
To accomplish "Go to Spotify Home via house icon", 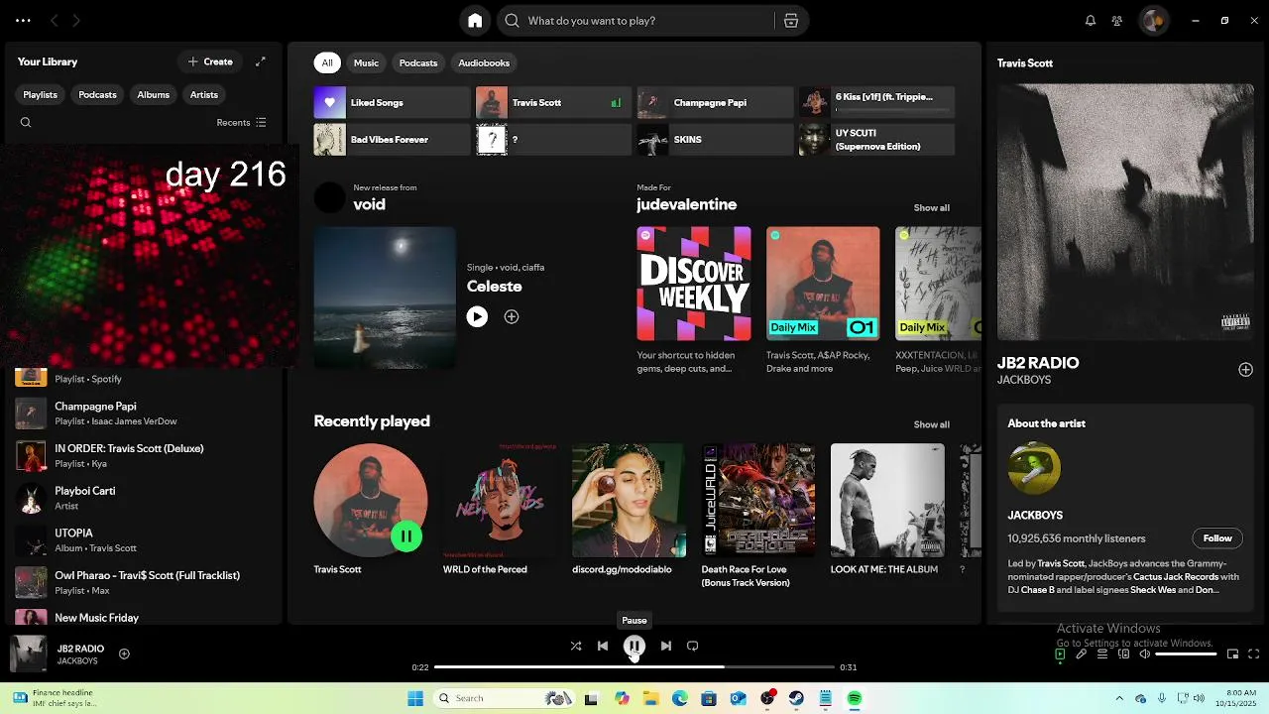I will pos(475,21).
